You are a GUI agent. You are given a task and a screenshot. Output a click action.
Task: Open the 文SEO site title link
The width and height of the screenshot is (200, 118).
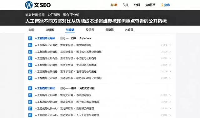(x=42, y=5)
